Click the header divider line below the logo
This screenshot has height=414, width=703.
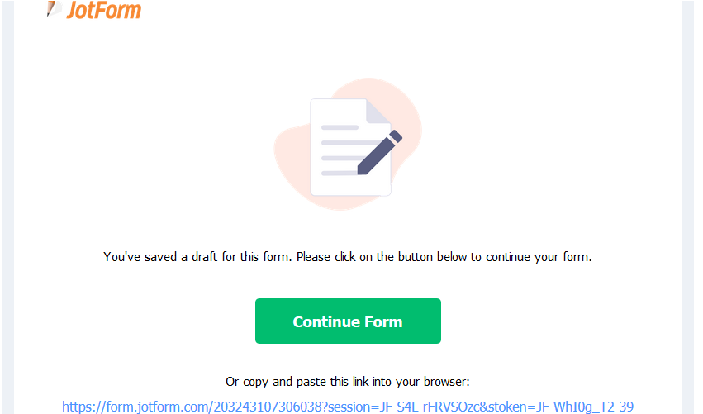coord(348,36)
